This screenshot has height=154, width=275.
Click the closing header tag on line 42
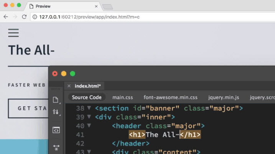pyautogui.click(x=131, y=144)
